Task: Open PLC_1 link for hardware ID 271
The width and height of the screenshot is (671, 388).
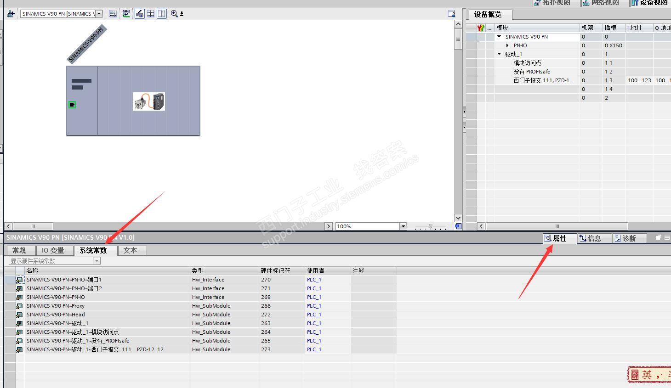Action: 314,288
